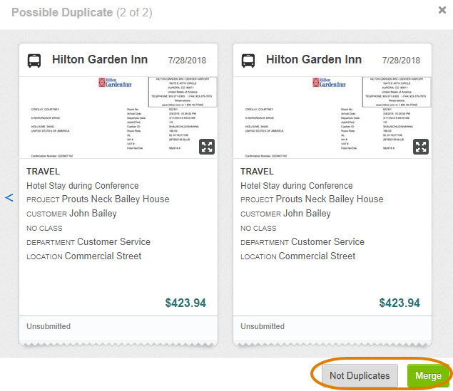Expand receipt image on left card
Screen dimensions: 453x391
click(x=207, y=147)
